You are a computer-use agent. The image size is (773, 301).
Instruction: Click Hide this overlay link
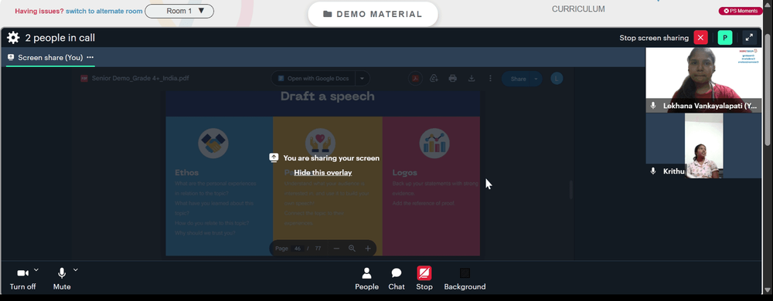pyautogui.click(x=323, y=172)
